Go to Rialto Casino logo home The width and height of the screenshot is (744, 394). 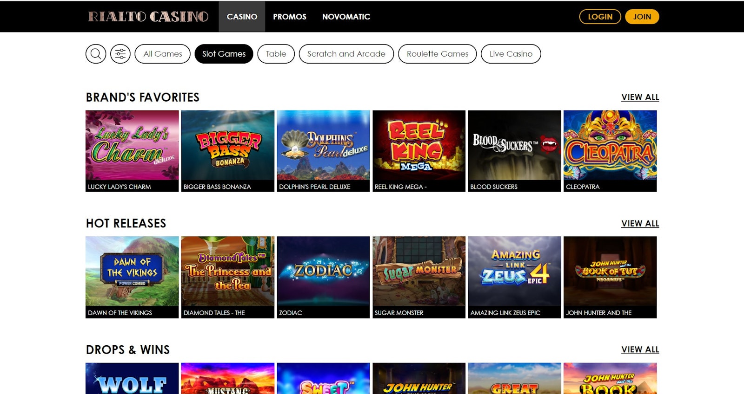pyautogui.click(x=148, y=17)
